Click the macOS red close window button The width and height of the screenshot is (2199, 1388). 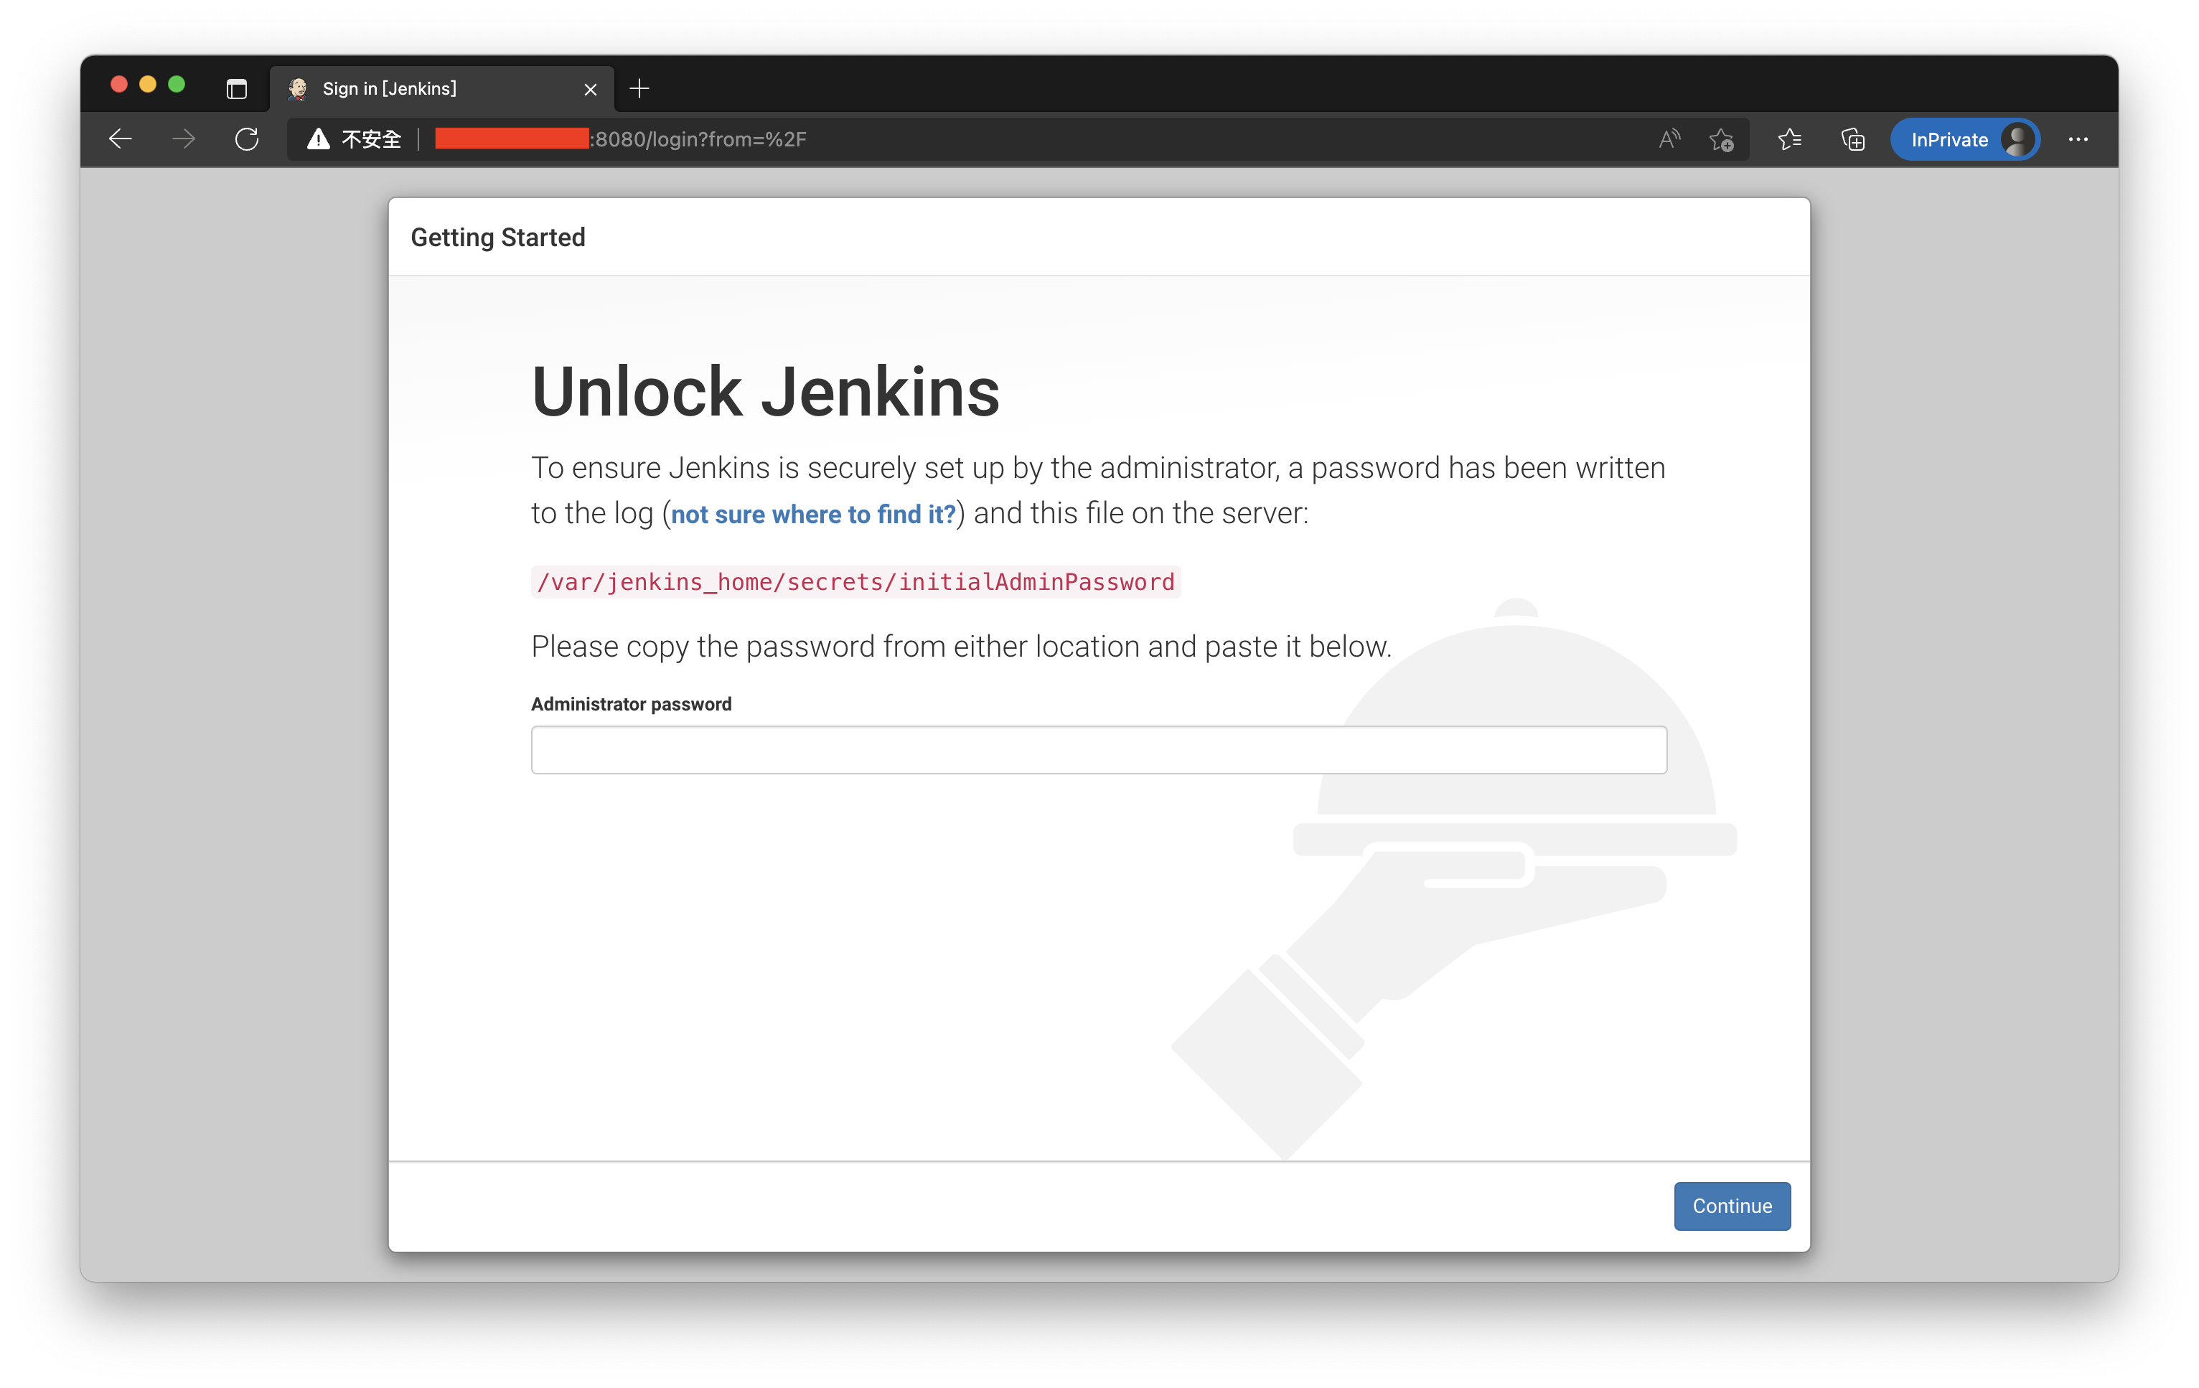point(118,85)
